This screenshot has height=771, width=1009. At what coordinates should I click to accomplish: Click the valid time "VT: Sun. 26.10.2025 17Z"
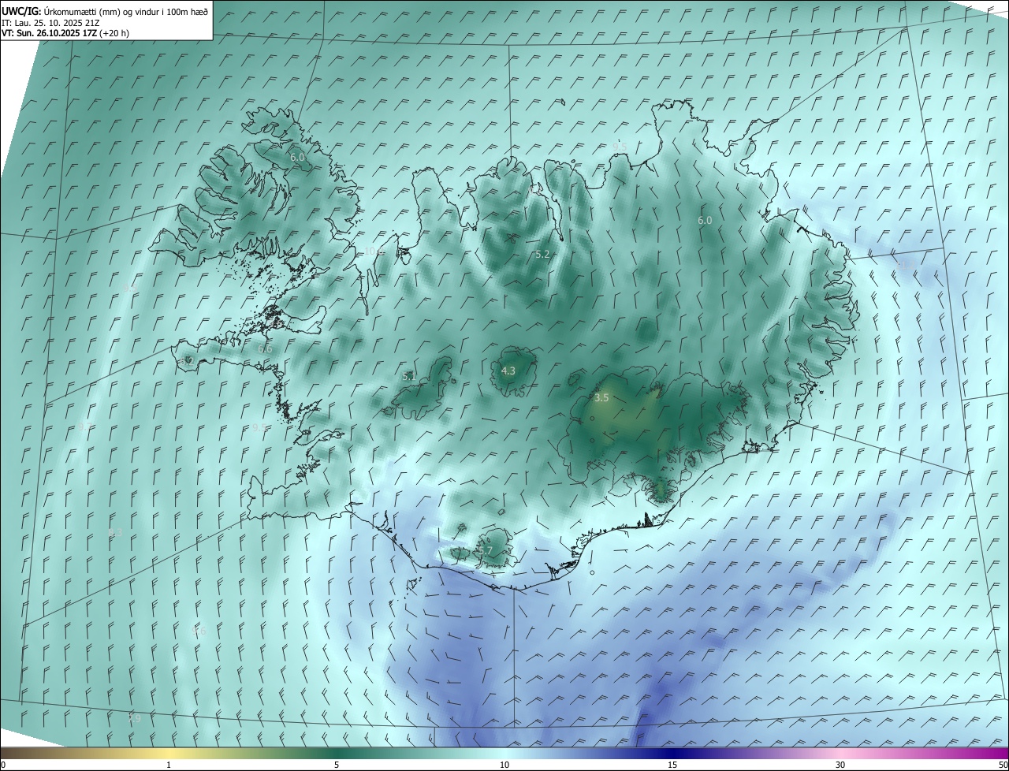[x=49, y=33]
